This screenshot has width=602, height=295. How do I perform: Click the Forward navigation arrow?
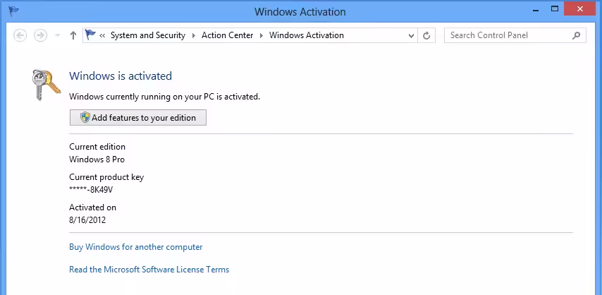pyautogui.click(x=40, y=35)
